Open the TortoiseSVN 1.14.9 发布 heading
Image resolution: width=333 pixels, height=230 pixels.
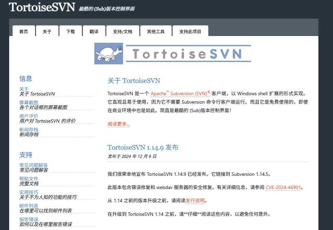(x=143, y=147)
